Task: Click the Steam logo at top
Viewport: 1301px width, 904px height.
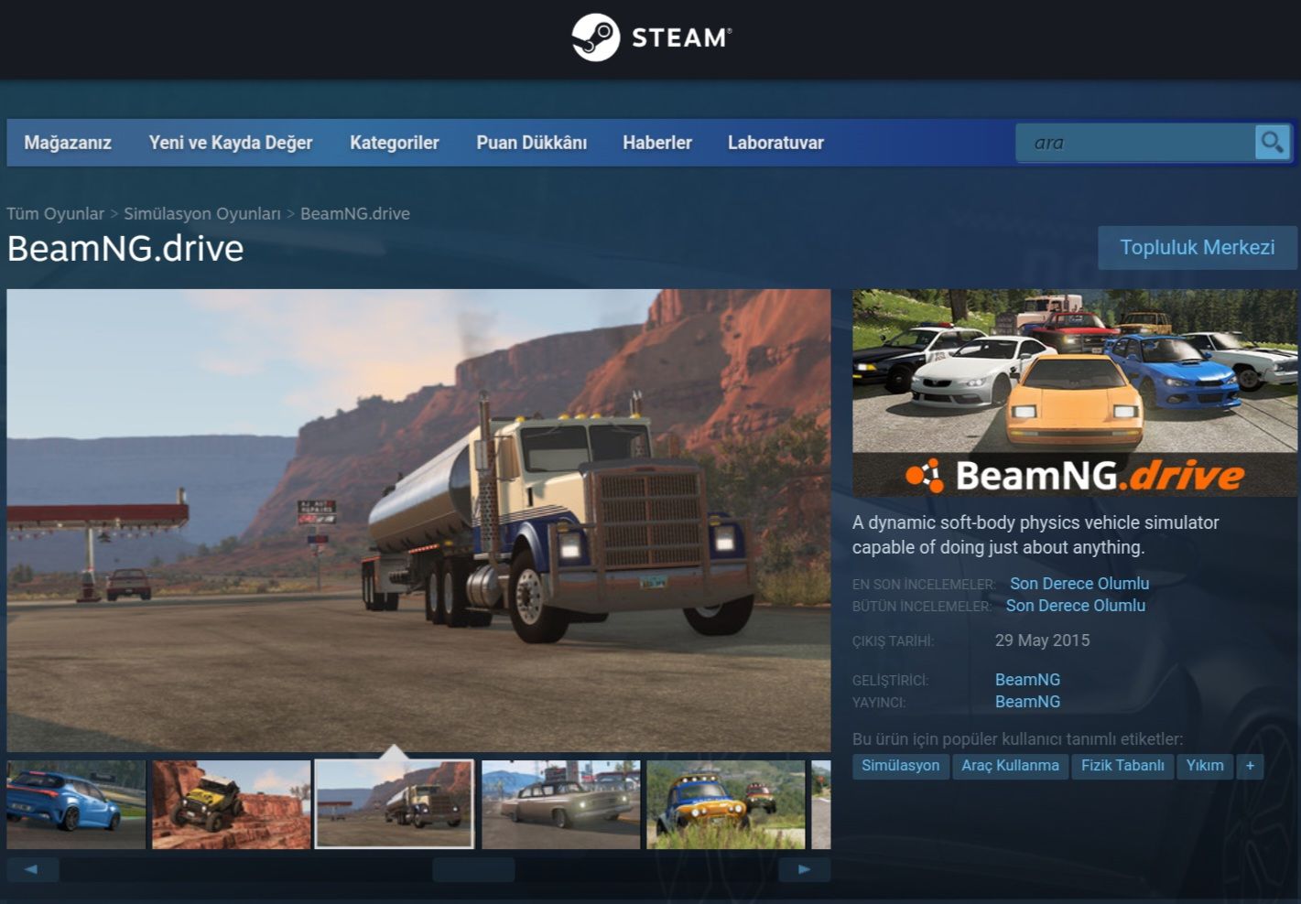Action: (651, 38)
